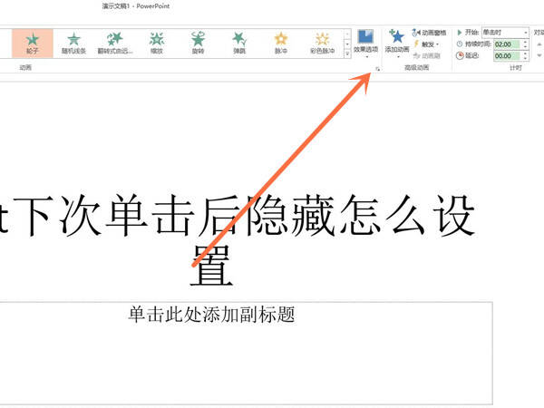Expand the 触发 trigger dropdown
544x408 pixels.
coord(427,44)
